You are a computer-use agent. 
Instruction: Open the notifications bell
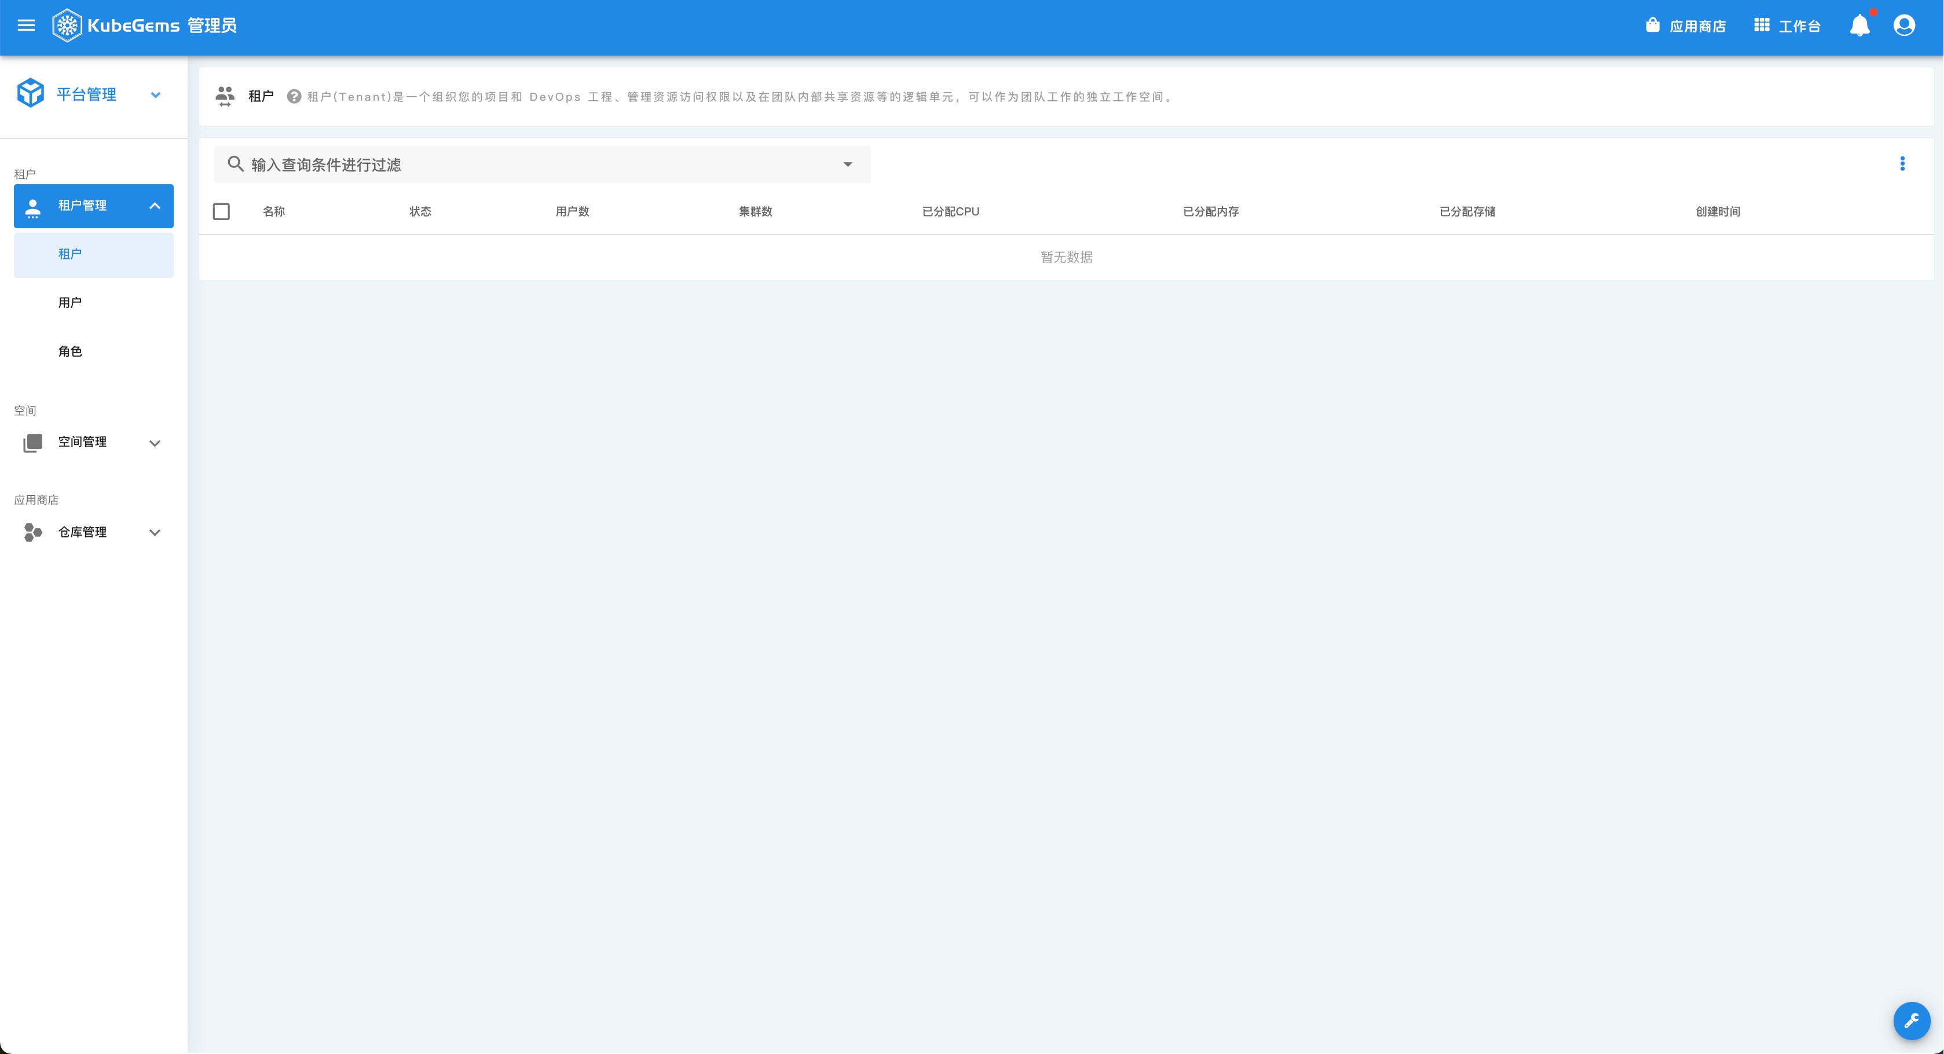1859,25
